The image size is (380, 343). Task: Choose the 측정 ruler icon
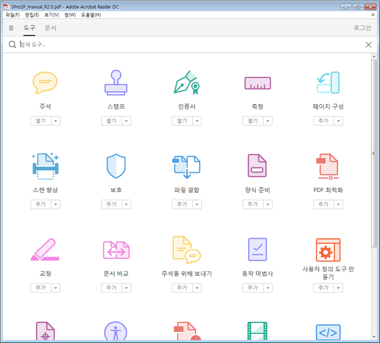click(258, 83)
